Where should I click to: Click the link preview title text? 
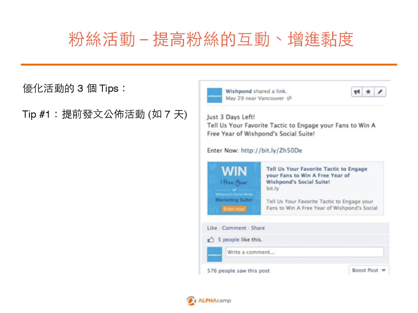(317, 175)
